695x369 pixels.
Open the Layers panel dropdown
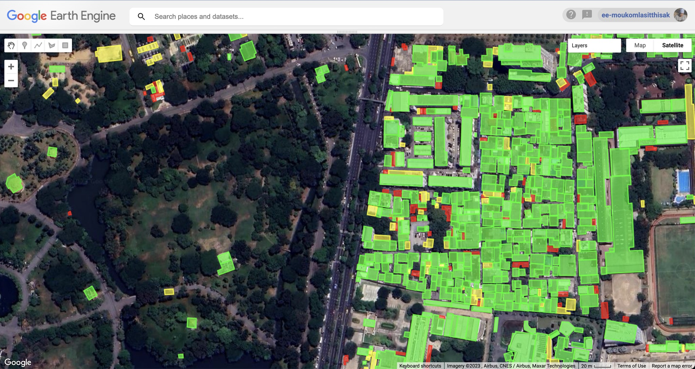(594, 45)
